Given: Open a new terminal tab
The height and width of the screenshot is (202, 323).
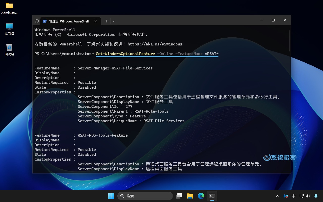Looking at the screenshot, I should [x=106, y=21].
